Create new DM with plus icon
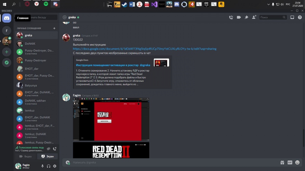 point(54,28)
